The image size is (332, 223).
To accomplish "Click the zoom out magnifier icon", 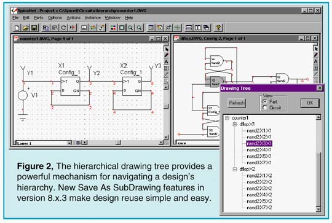I will 140,28.
